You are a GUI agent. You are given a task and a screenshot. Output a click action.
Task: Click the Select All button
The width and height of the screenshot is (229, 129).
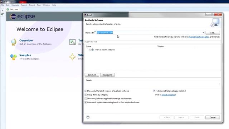(x=92, y=75)
